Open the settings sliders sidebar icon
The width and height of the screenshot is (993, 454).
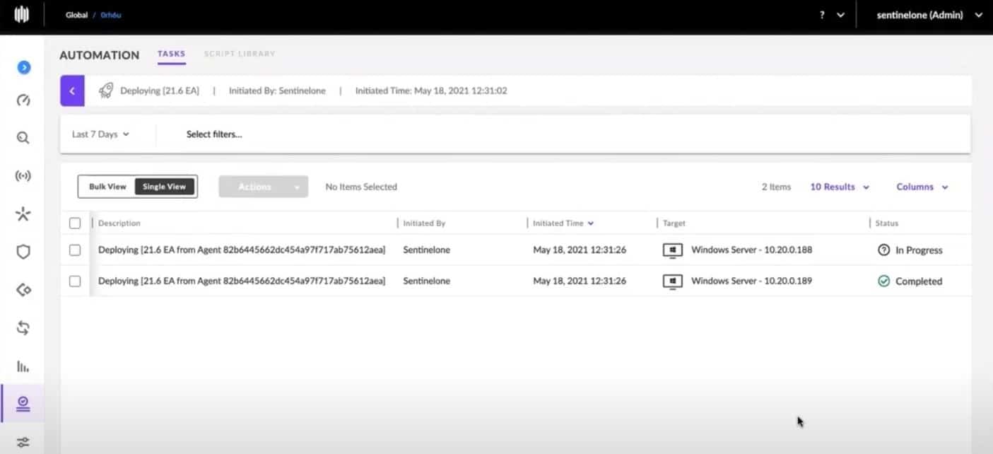23,442
